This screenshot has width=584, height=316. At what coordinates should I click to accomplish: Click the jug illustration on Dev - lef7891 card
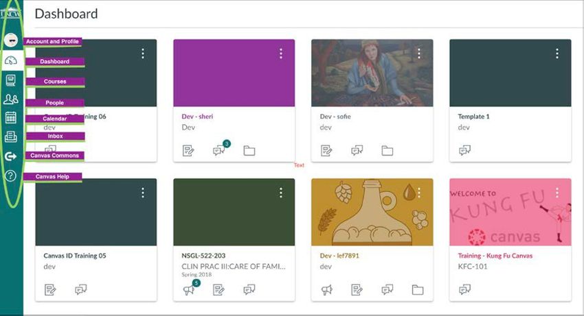coord(372,212)
